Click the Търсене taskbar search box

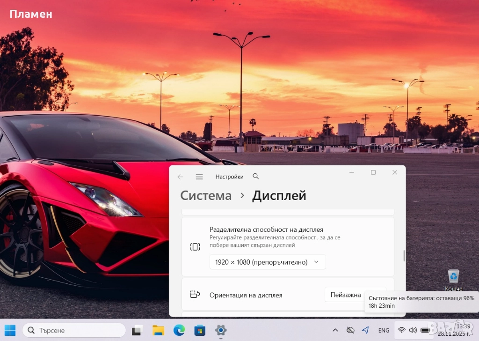click(x=74, y=330)
